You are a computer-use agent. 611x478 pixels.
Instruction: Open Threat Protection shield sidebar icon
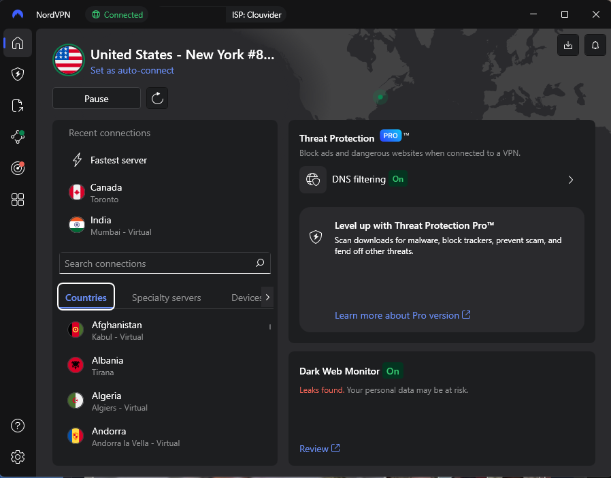click(18, 74)
